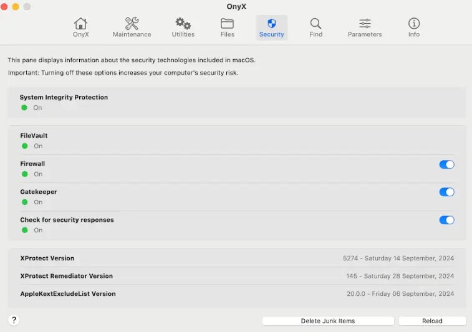Viewport: 472px width, 332px height.
Task: Show the Info pane
Action: (413, 27)
